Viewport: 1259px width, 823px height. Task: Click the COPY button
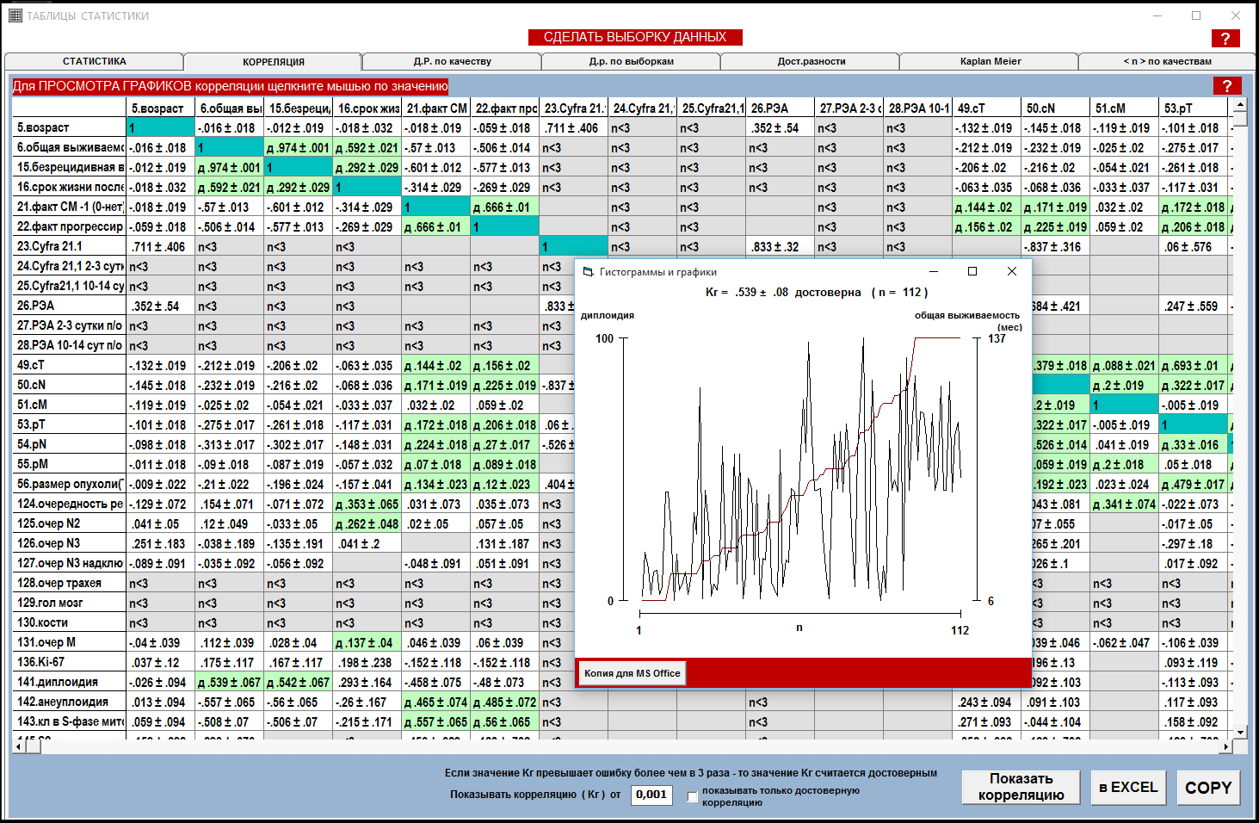pyautogui.click(x=1208, y=788)
